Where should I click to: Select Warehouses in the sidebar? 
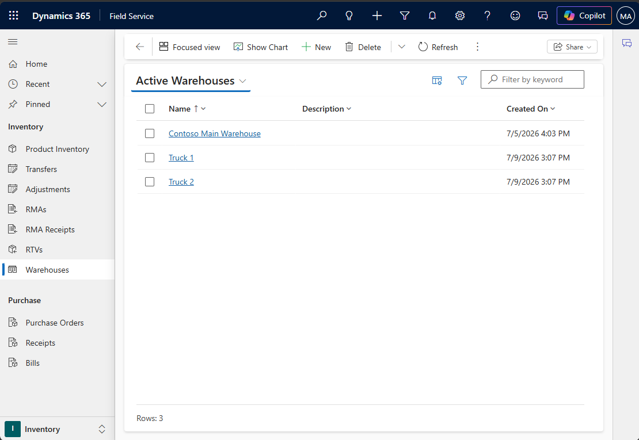pos(58,270)
